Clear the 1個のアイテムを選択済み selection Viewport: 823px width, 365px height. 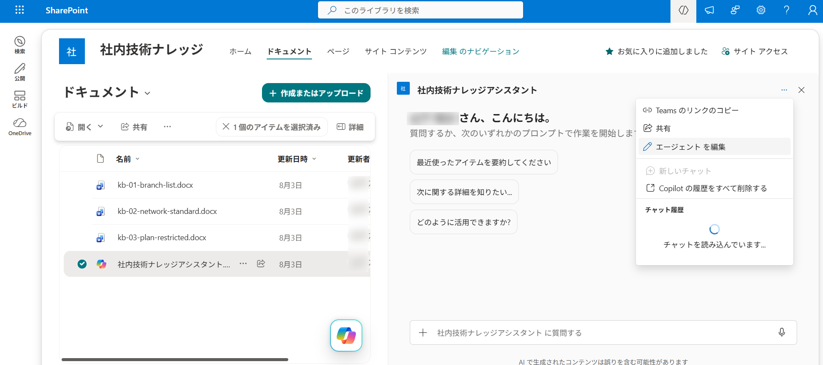pos(272,127)
